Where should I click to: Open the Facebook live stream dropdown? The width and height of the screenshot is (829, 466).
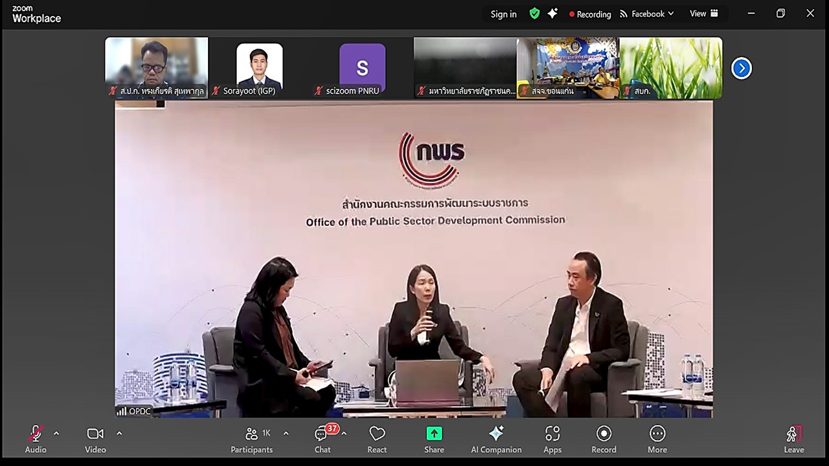pos(647,14)
